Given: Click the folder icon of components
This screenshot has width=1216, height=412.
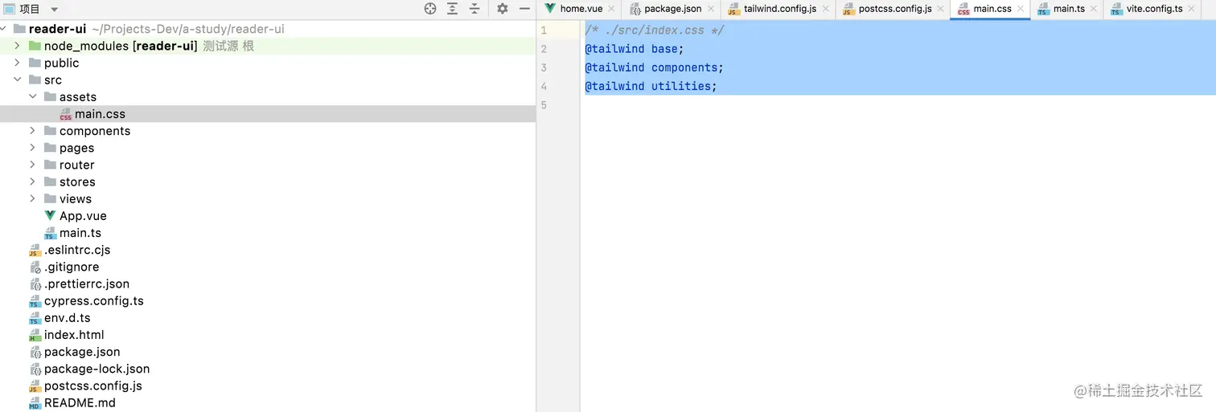Looking at the screenshot, I should pos(50,130).
